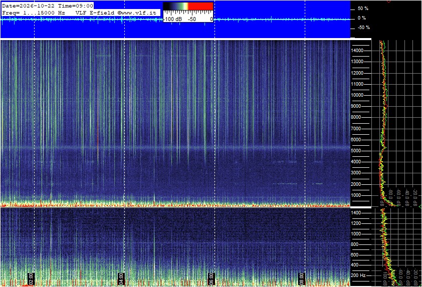
Task: Click the 7000 frequency axis label
Action: click(356, 129)
